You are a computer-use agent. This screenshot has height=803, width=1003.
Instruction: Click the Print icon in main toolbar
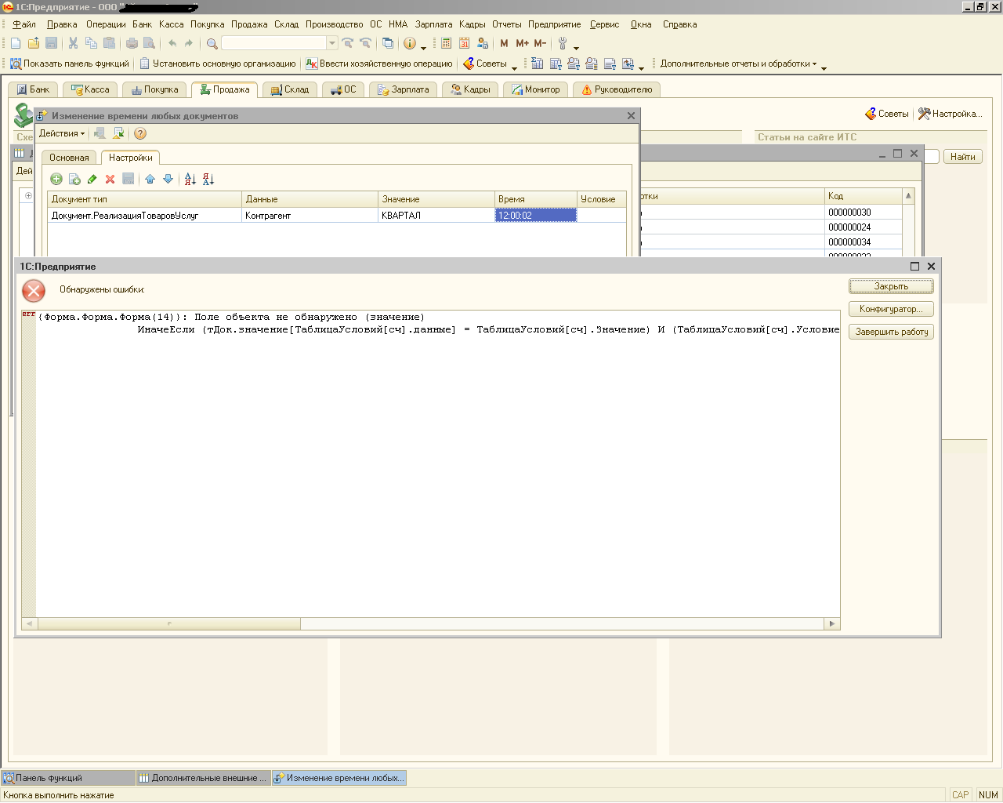click(132, 43)
